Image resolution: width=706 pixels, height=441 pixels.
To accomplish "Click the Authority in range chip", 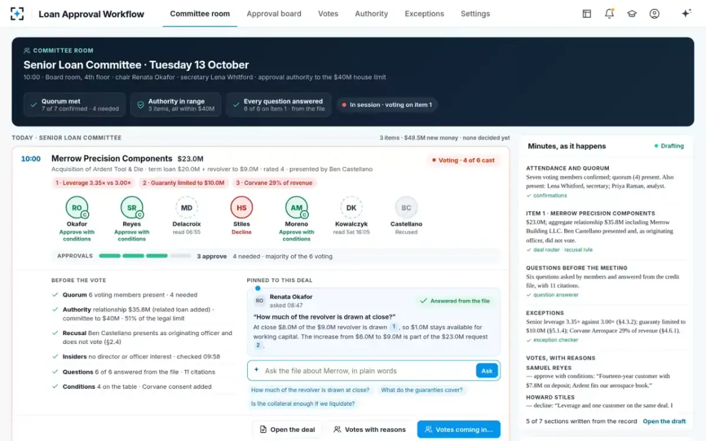I will coord(175,105).
